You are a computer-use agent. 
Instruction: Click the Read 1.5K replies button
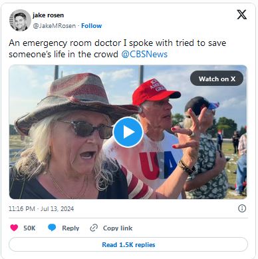point(128,244)
